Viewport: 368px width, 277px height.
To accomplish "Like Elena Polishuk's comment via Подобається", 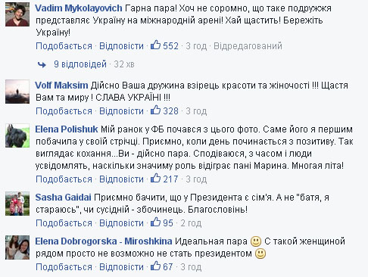I will 64,179.
